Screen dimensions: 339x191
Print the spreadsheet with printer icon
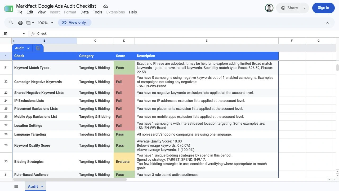[x=20, y=23]
